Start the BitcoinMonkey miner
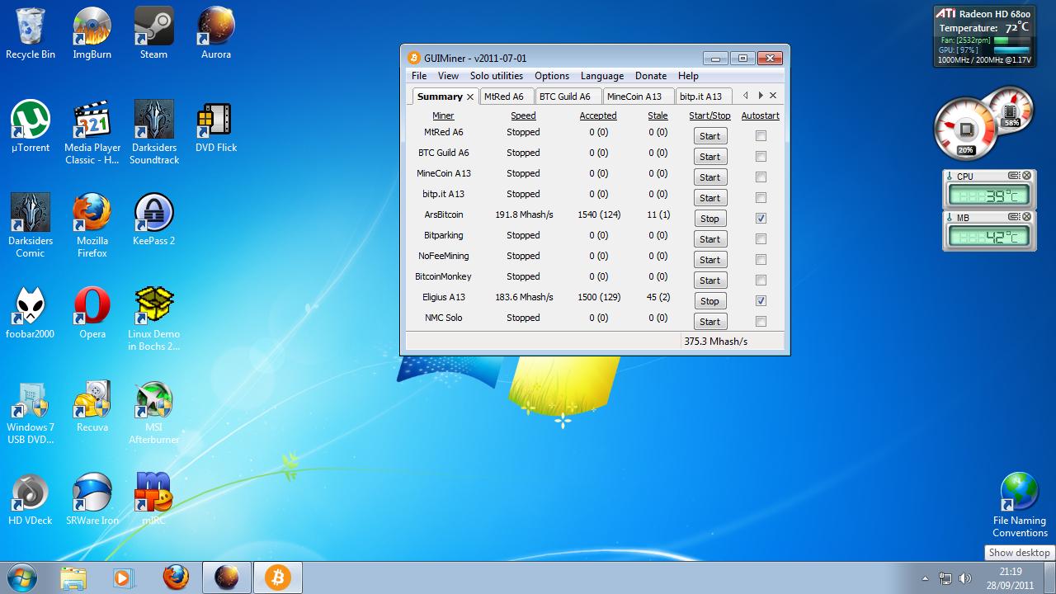This screenshot has height=594, width=1056. pyautogui.click(x=709, y=280)
